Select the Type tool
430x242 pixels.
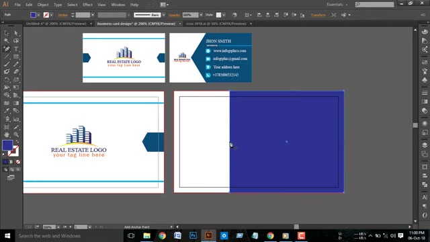click(x=16, y=49)
